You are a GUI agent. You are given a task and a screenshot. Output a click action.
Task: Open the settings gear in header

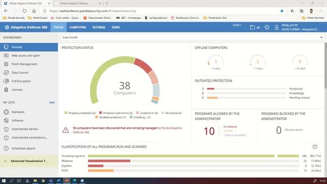pos(267,27)
